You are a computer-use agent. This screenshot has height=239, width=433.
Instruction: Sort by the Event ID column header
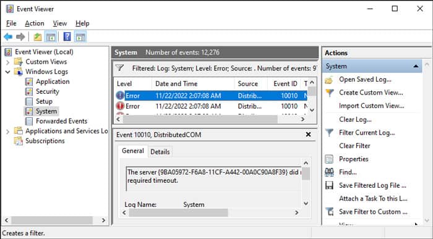[284, 83]
